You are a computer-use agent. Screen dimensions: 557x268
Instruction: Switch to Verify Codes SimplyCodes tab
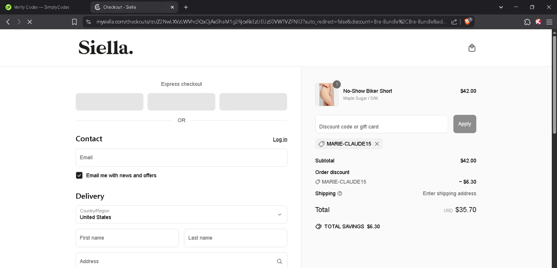coord(42,7)
